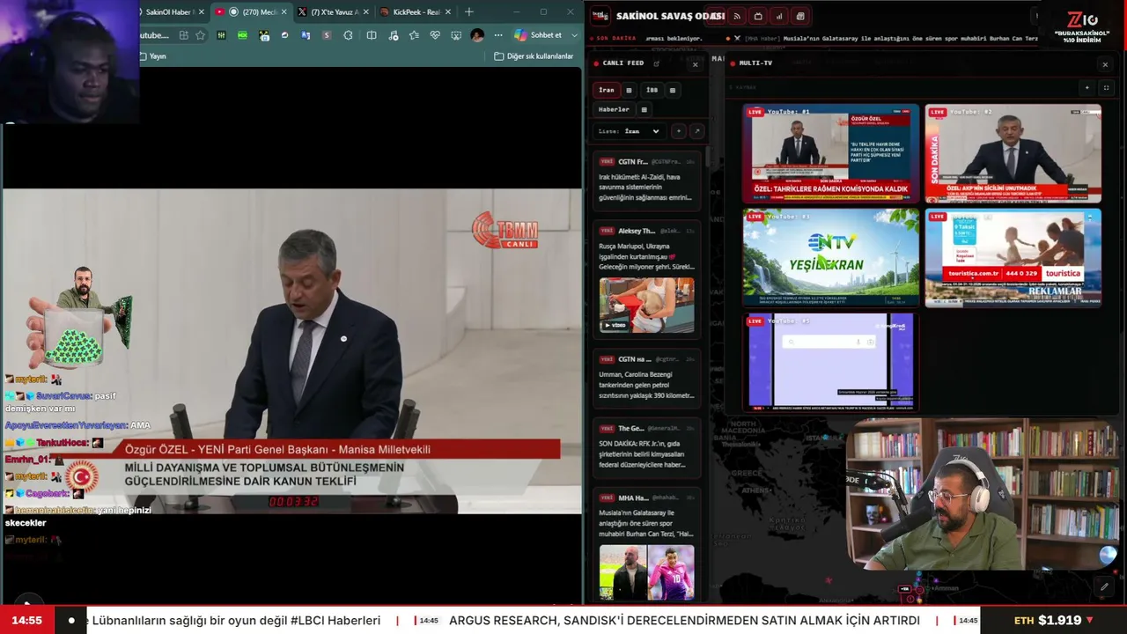The image size is (1127, 634).
Task: Close the Multi-TV panel
Action: [1105, 64]
